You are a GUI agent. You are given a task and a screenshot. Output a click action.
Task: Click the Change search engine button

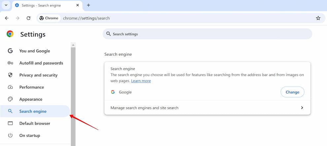tap(292, 92)
